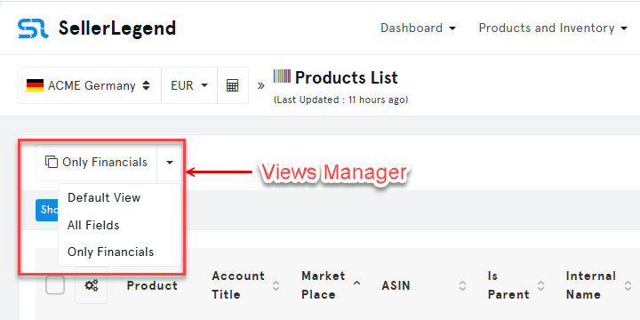Open the calculator icon button
This screenshot has height=320, width=640.
232,85
